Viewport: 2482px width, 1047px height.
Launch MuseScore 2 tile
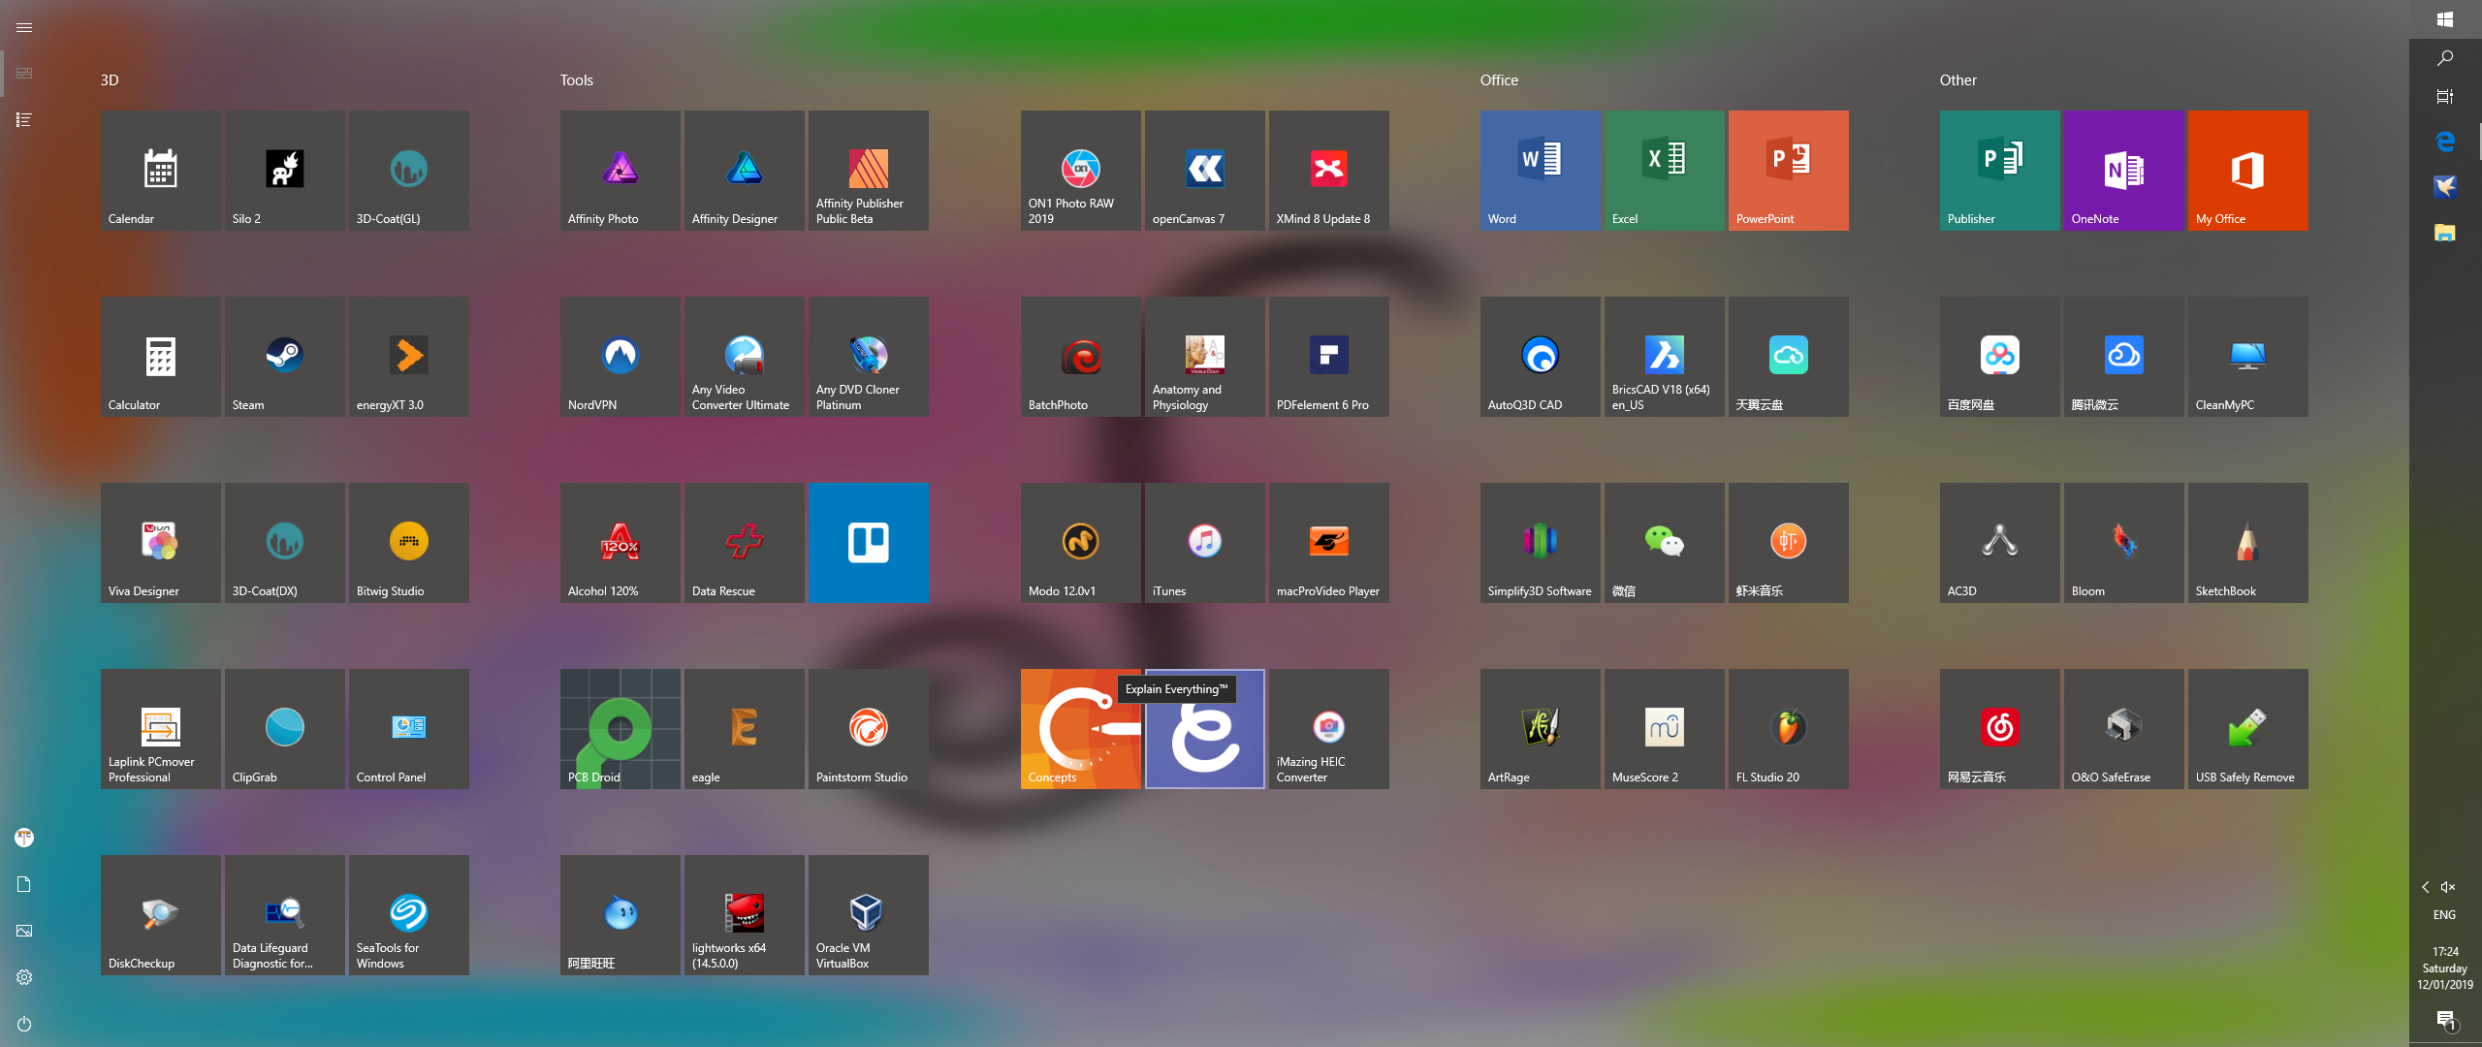coord(1665,729)
